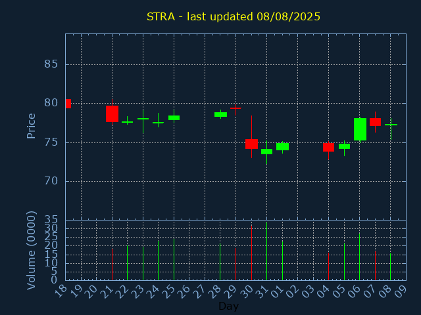Click the green volume bar for day 22
This screenshot has height=315, width=421.
pyautogui.click(x=127, y=262)
